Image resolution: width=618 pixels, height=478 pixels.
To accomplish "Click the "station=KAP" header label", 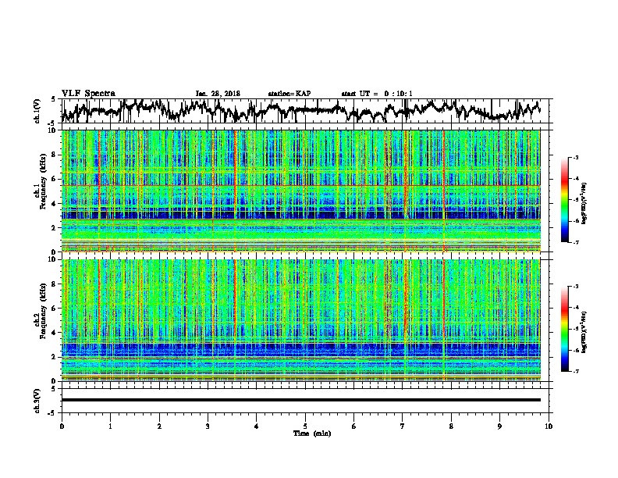I will (x=289, y=94).
